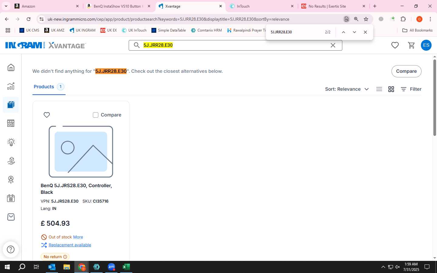Open the lightbulb insights icon in sidebar
437x273 pixels.
point(11,142)
